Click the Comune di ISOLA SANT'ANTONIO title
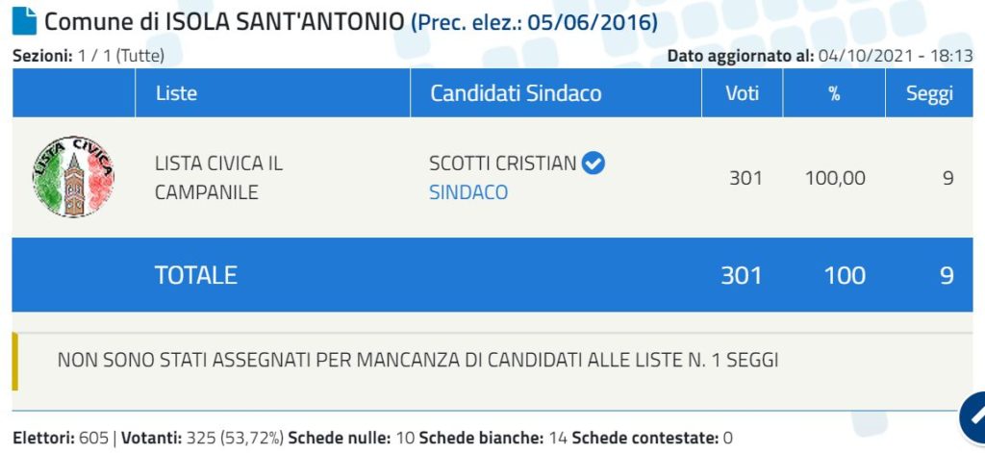The width and height of the screenshot is (985, 453). [224, 23]
